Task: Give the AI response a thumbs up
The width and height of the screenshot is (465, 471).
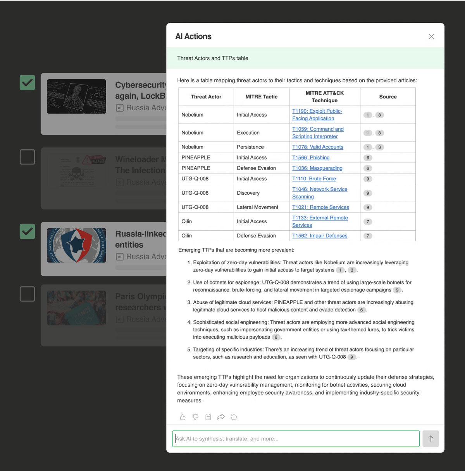Action: click(x=183, y=417)
